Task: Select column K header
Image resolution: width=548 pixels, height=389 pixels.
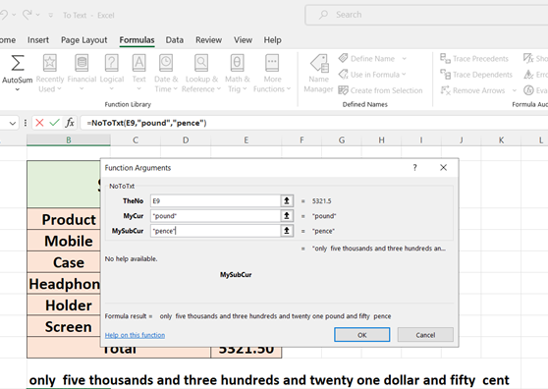Action: point(501,140)
